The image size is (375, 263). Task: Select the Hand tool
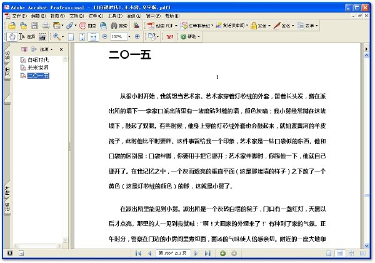(12, 37)
